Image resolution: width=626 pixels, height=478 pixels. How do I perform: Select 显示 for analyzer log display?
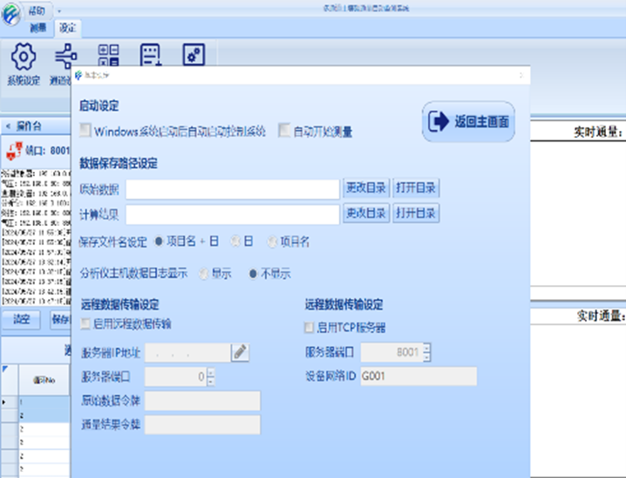pos(204,274)
